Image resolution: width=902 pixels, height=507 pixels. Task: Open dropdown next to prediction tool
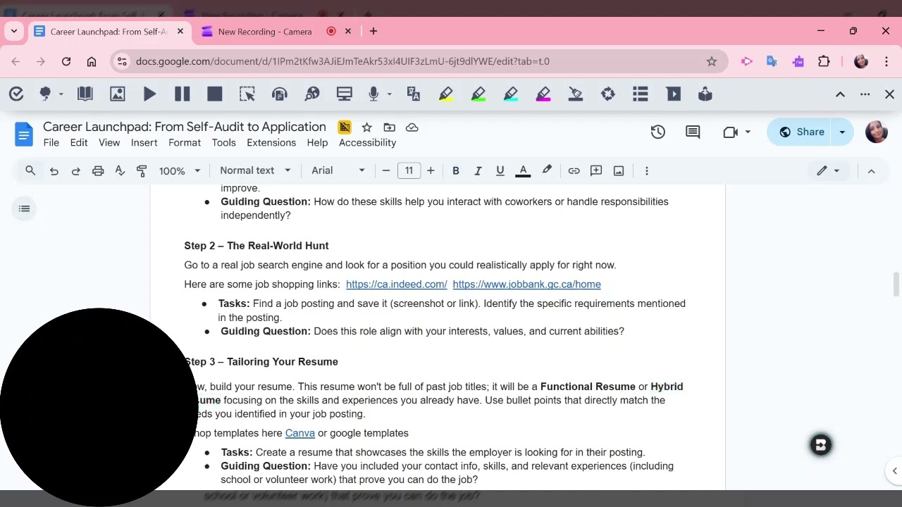point(61,94)
